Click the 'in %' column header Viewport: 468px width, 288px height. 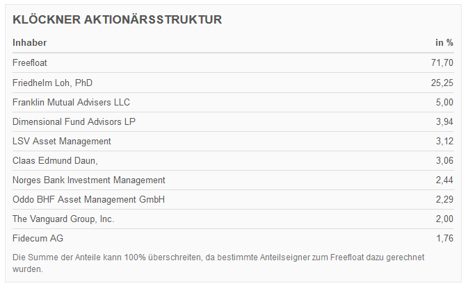coord(444,42)
